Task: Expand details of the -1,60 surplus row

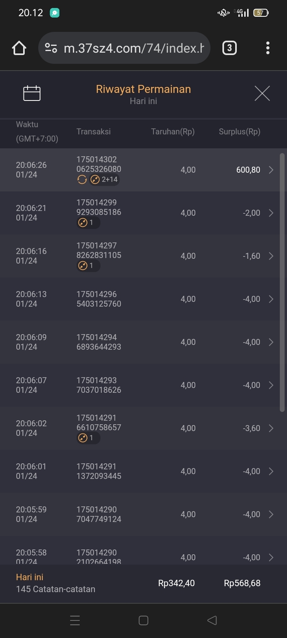Action: tap(271, 256)
